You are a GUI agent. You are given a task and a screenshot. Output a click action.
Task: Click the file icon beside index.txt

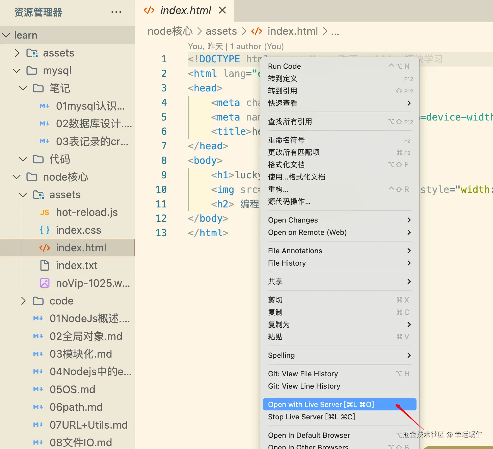45,265
